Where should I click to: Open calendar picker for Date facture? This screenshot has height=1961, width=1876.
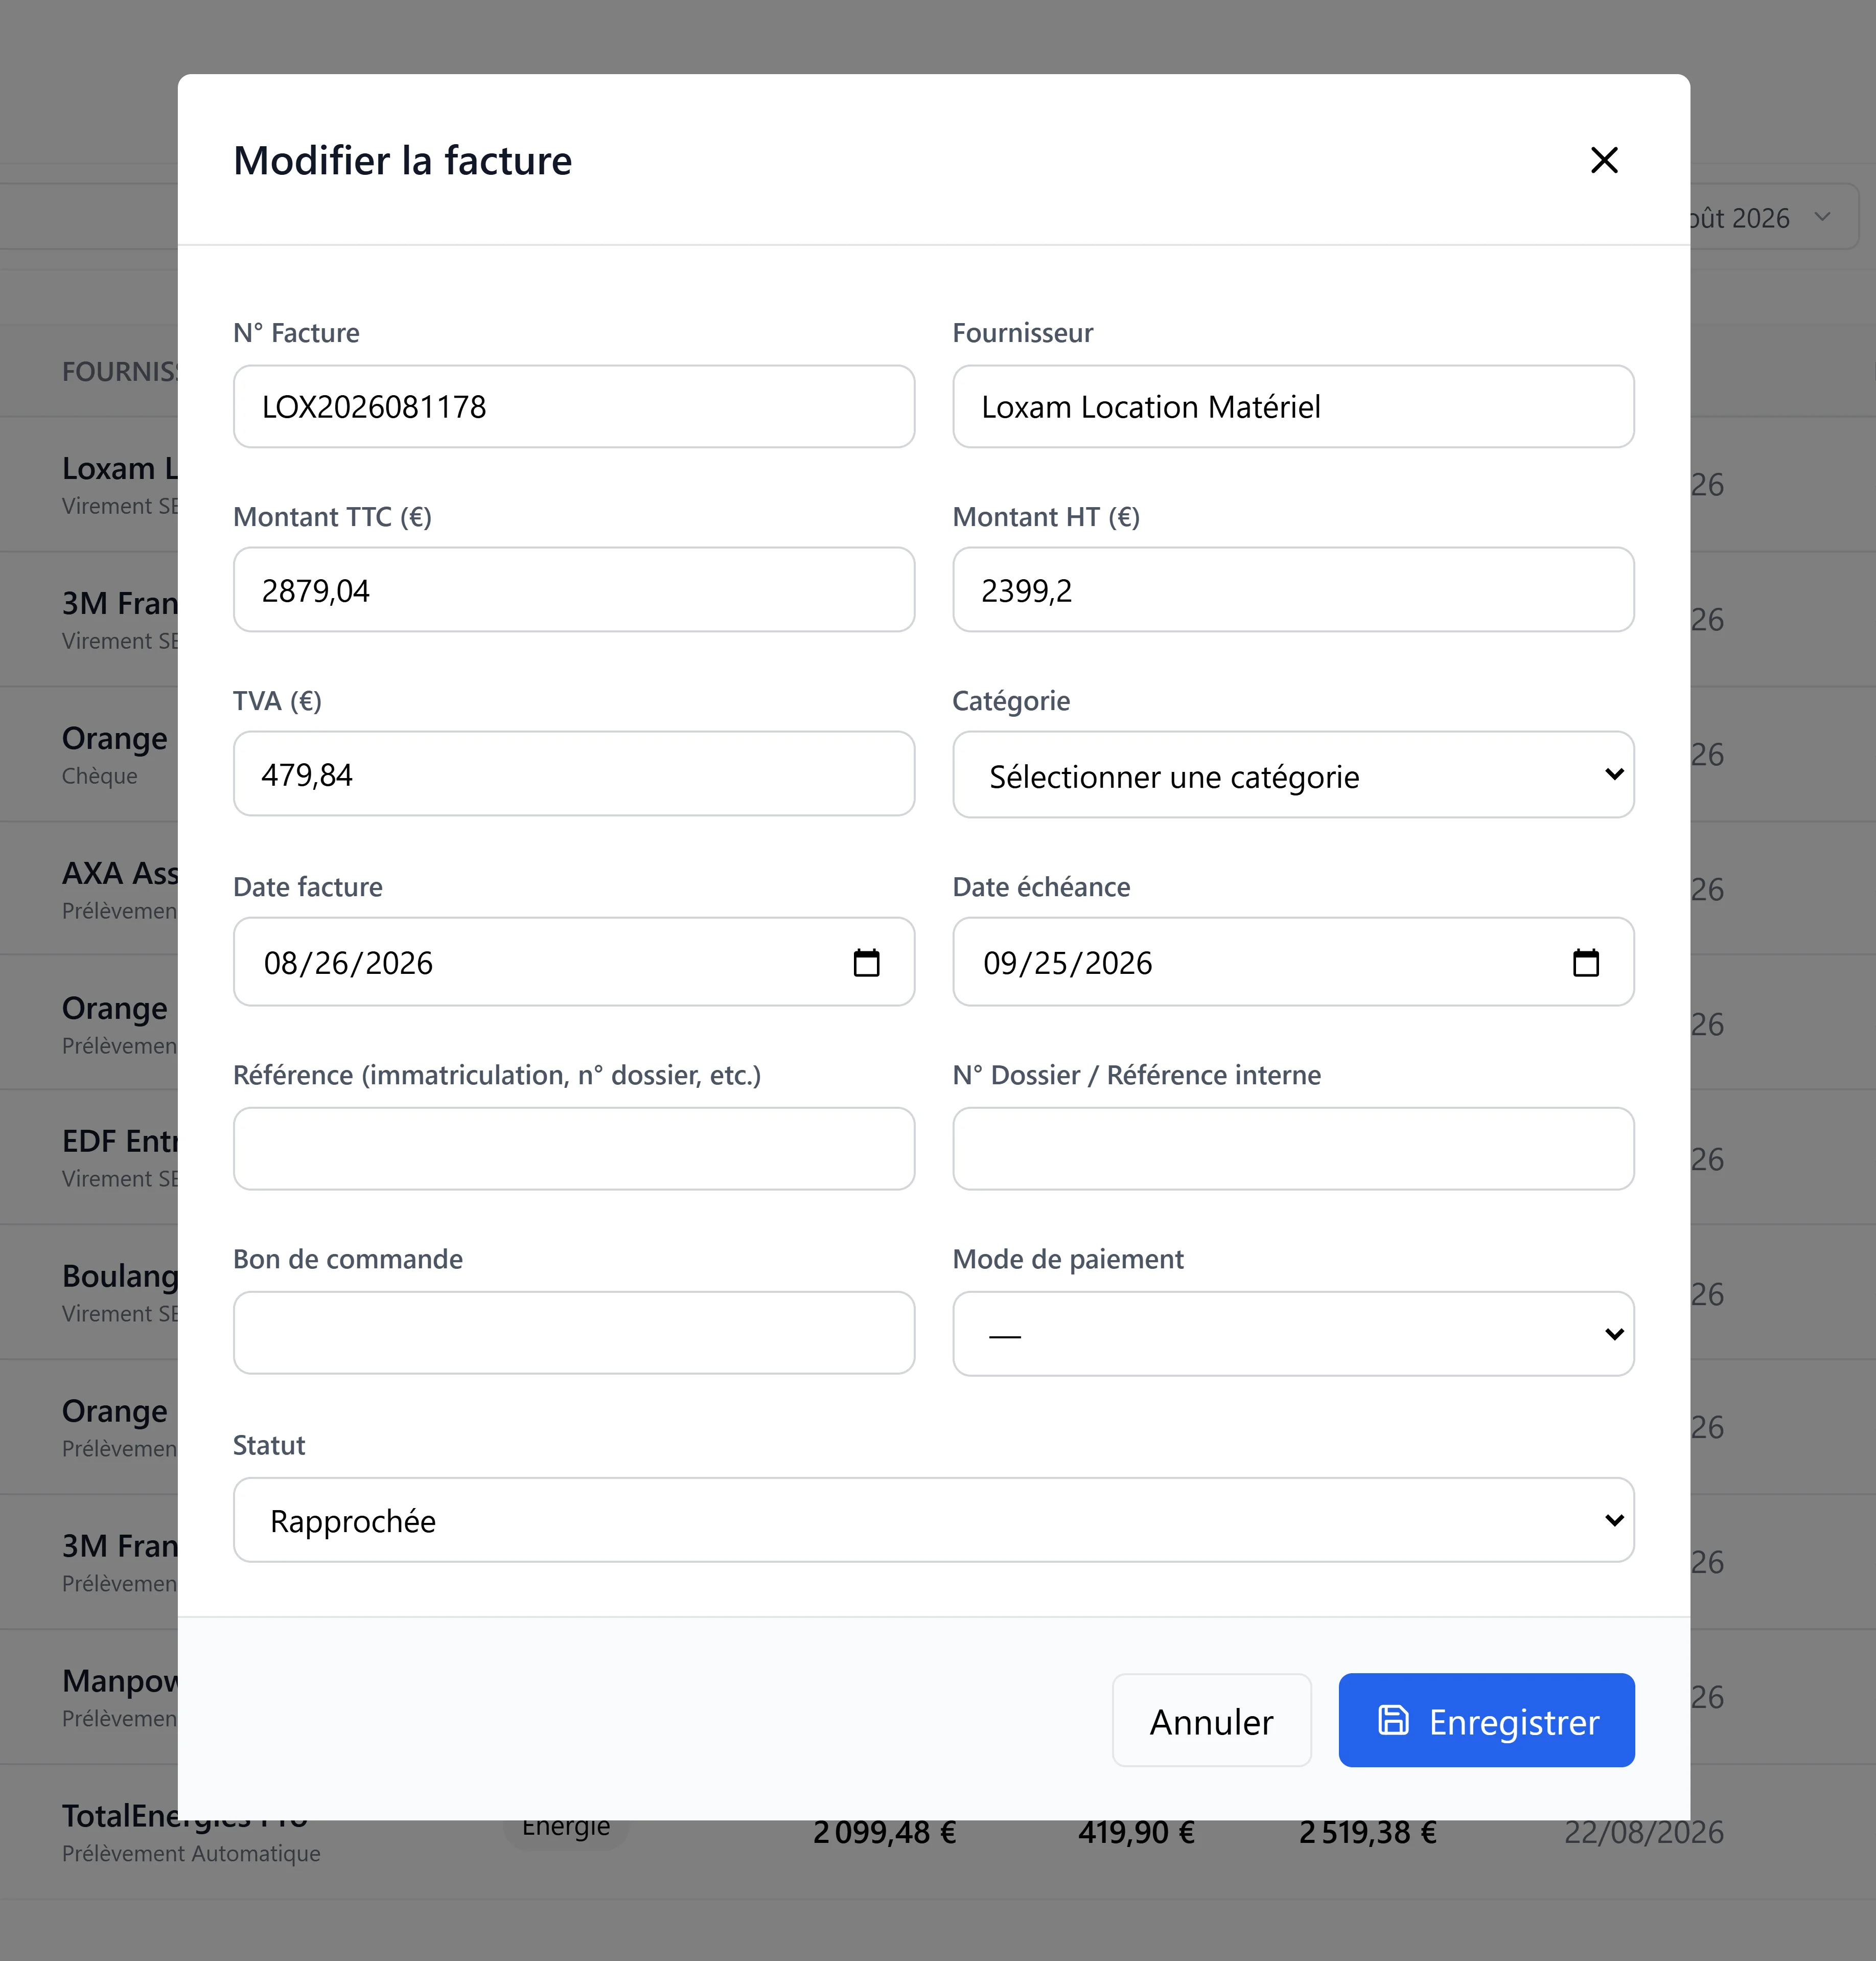866,963
